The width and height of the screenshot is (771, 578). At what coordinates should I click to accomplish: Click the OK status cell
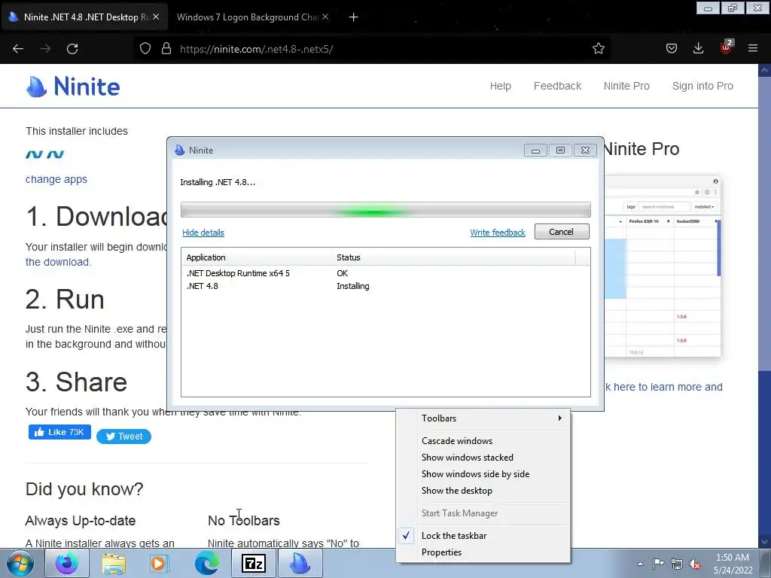tap(343, 273)
